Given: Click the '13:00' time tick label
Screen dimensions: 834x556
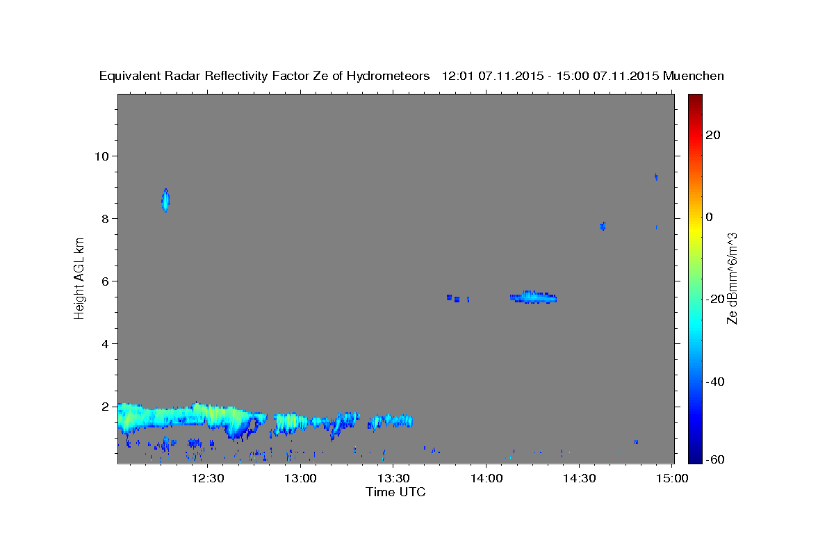Looking at the screenshot, I should point(300,478).
